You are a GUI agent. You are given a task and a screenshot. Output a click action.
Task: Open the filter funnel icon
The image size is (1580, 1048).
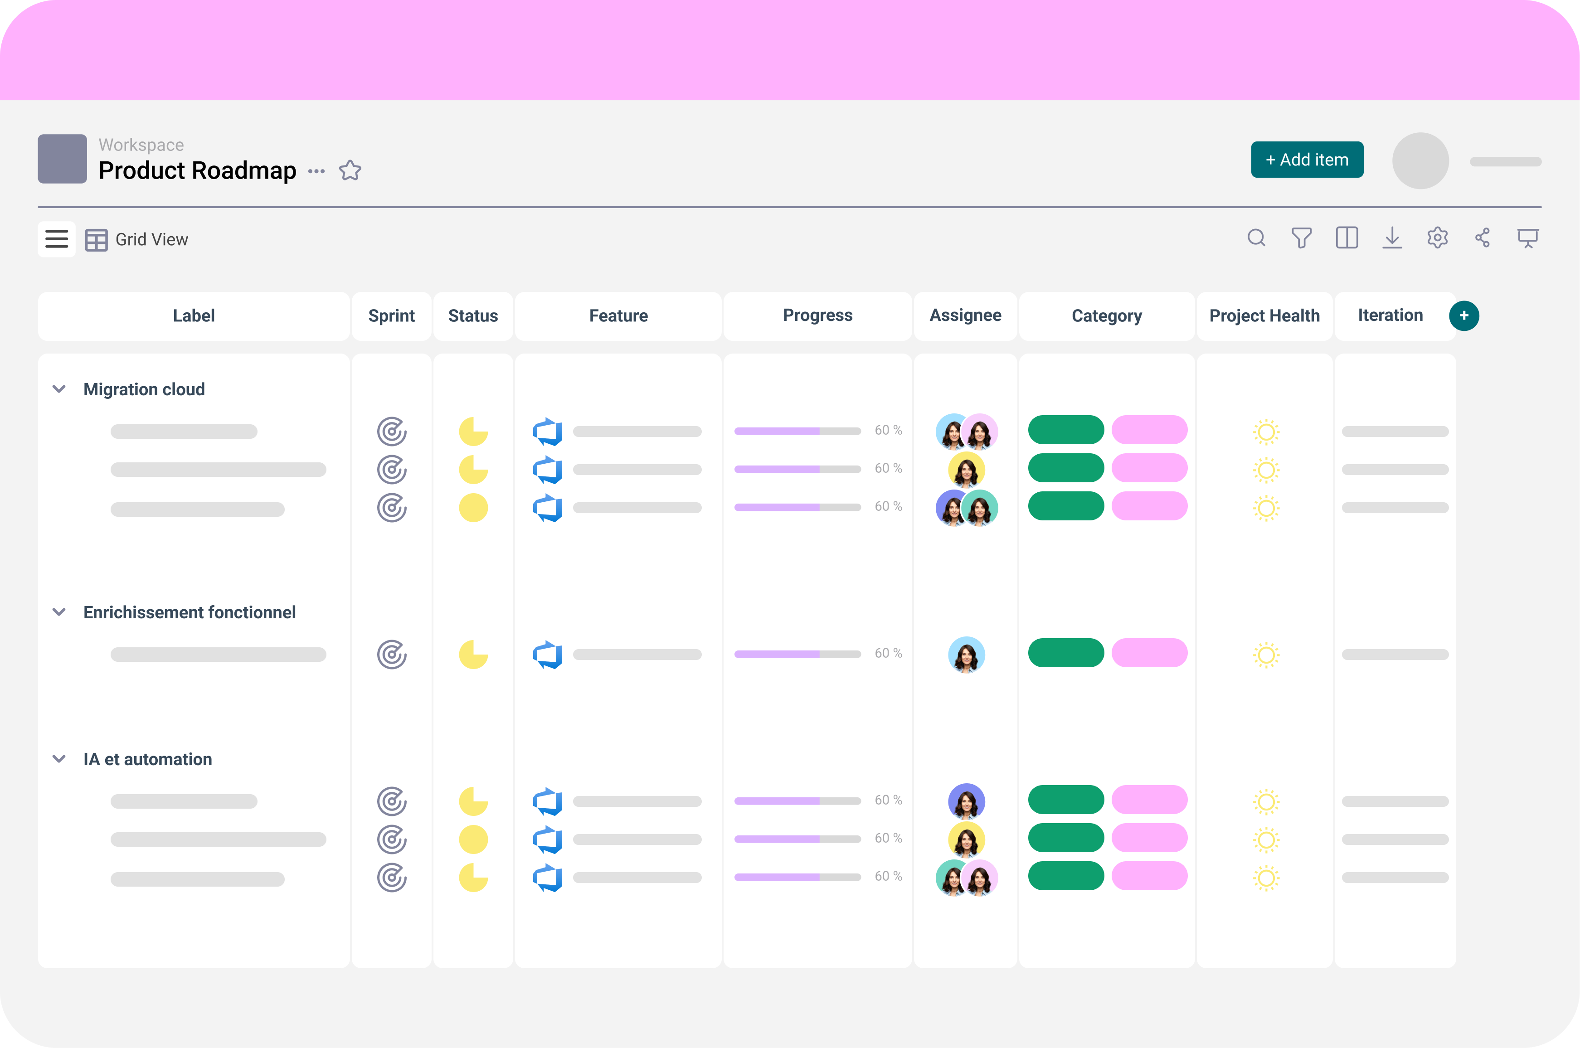pos(1301,238)
